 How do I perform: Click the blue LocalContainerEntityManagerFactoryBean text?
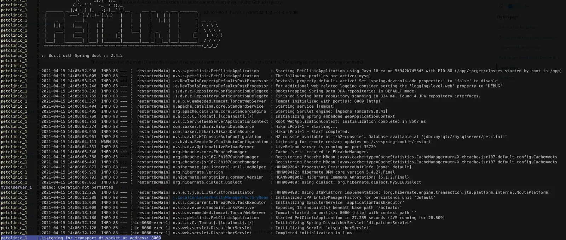[x=220, y=198]
